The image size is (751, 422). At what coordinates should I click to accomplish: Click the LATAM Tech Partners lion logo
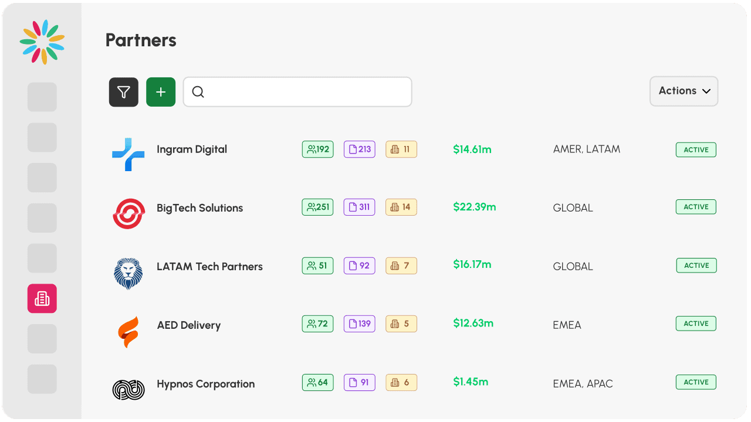pyautogui.click(x=128, y=273)
